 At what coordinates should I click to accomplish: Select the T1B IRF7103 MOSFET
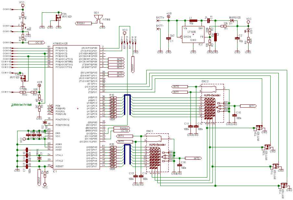tap(284, 185)
